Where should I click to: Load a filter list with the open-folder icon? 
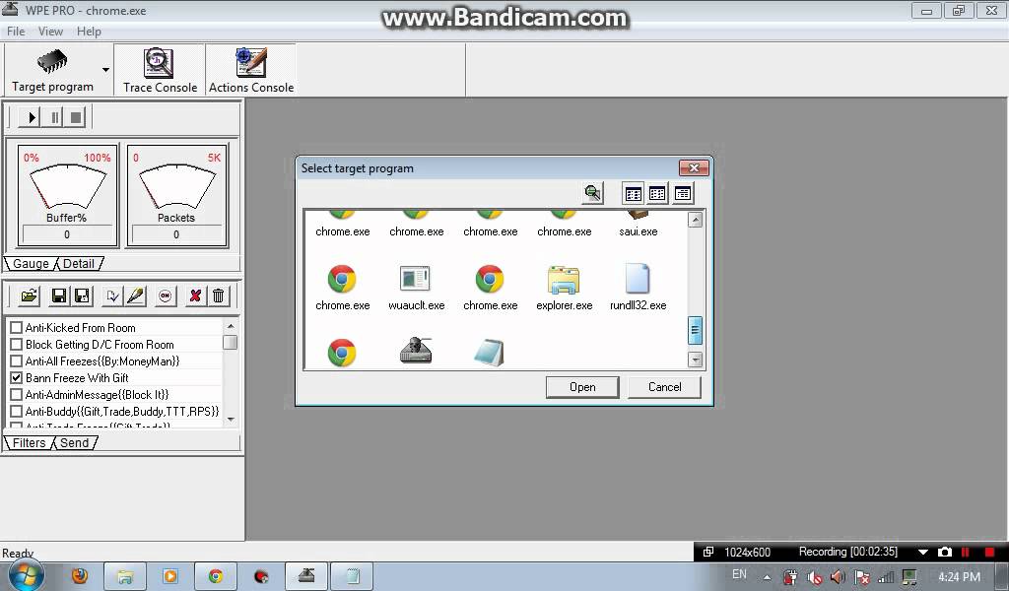click(x=29, y=295)
